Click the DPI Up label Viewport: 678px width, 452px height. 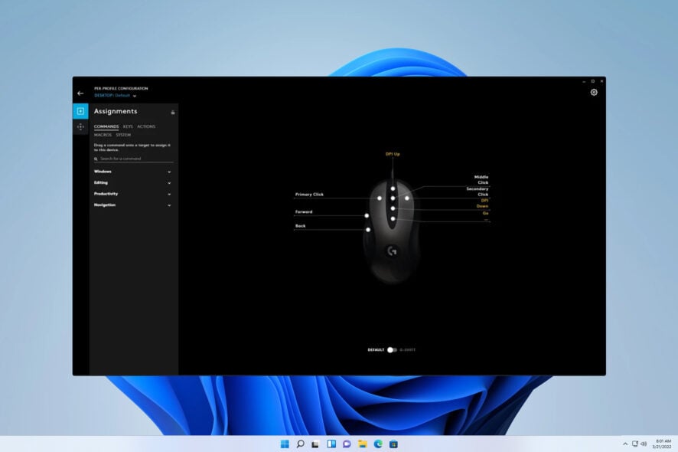(x=393, y=154)
